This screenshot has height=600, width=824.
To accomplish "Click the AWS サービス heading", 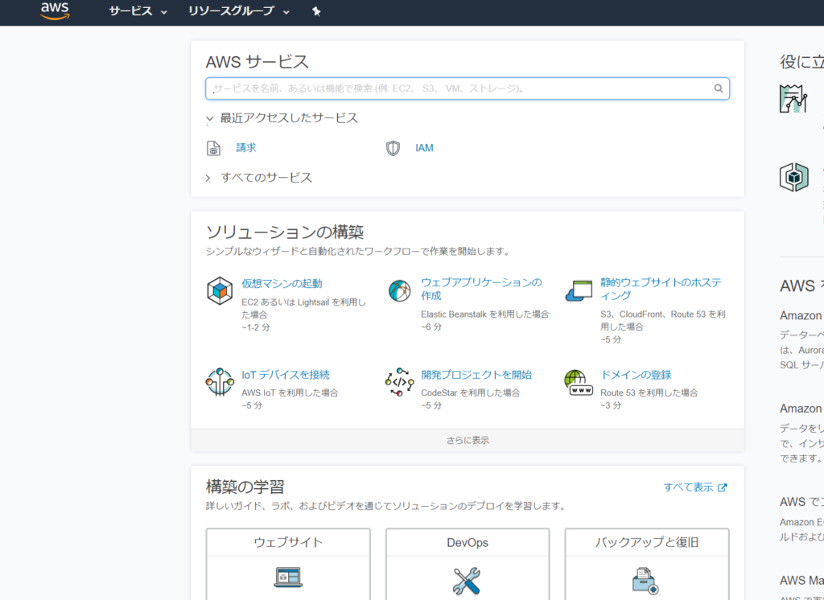I will pos(257,62).
